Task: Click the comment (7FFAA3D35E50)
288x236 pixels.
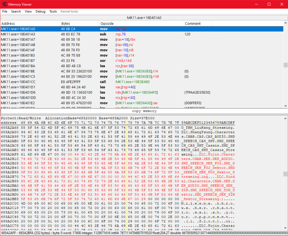Action: tap(197, 93)
